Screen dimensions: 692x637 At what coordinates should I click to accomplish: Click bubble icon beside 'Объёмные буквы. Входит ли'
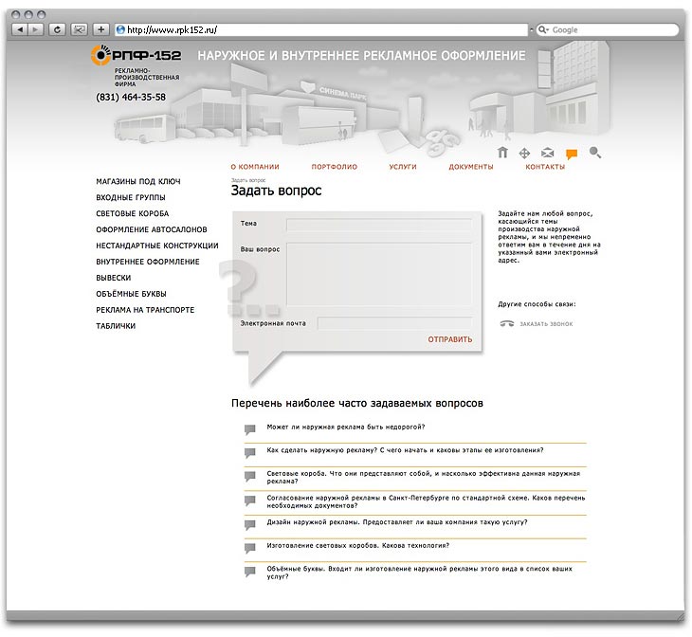pos(250,572)
